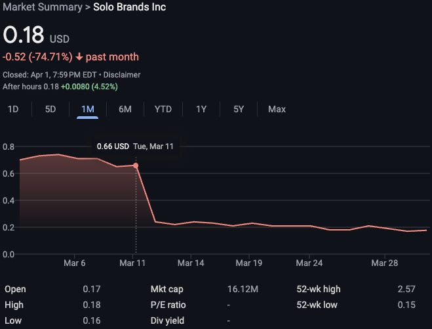Click the P/E ratio label
This screenshot has height=329, width=432.
[168, 305]
